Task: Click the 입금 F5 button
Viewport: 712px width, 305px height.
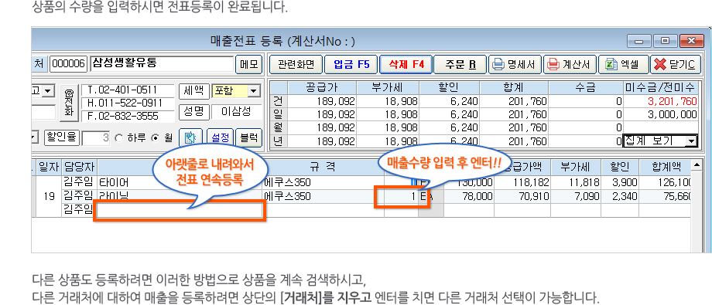Action: pyautogui.click(x=351, y=65)
